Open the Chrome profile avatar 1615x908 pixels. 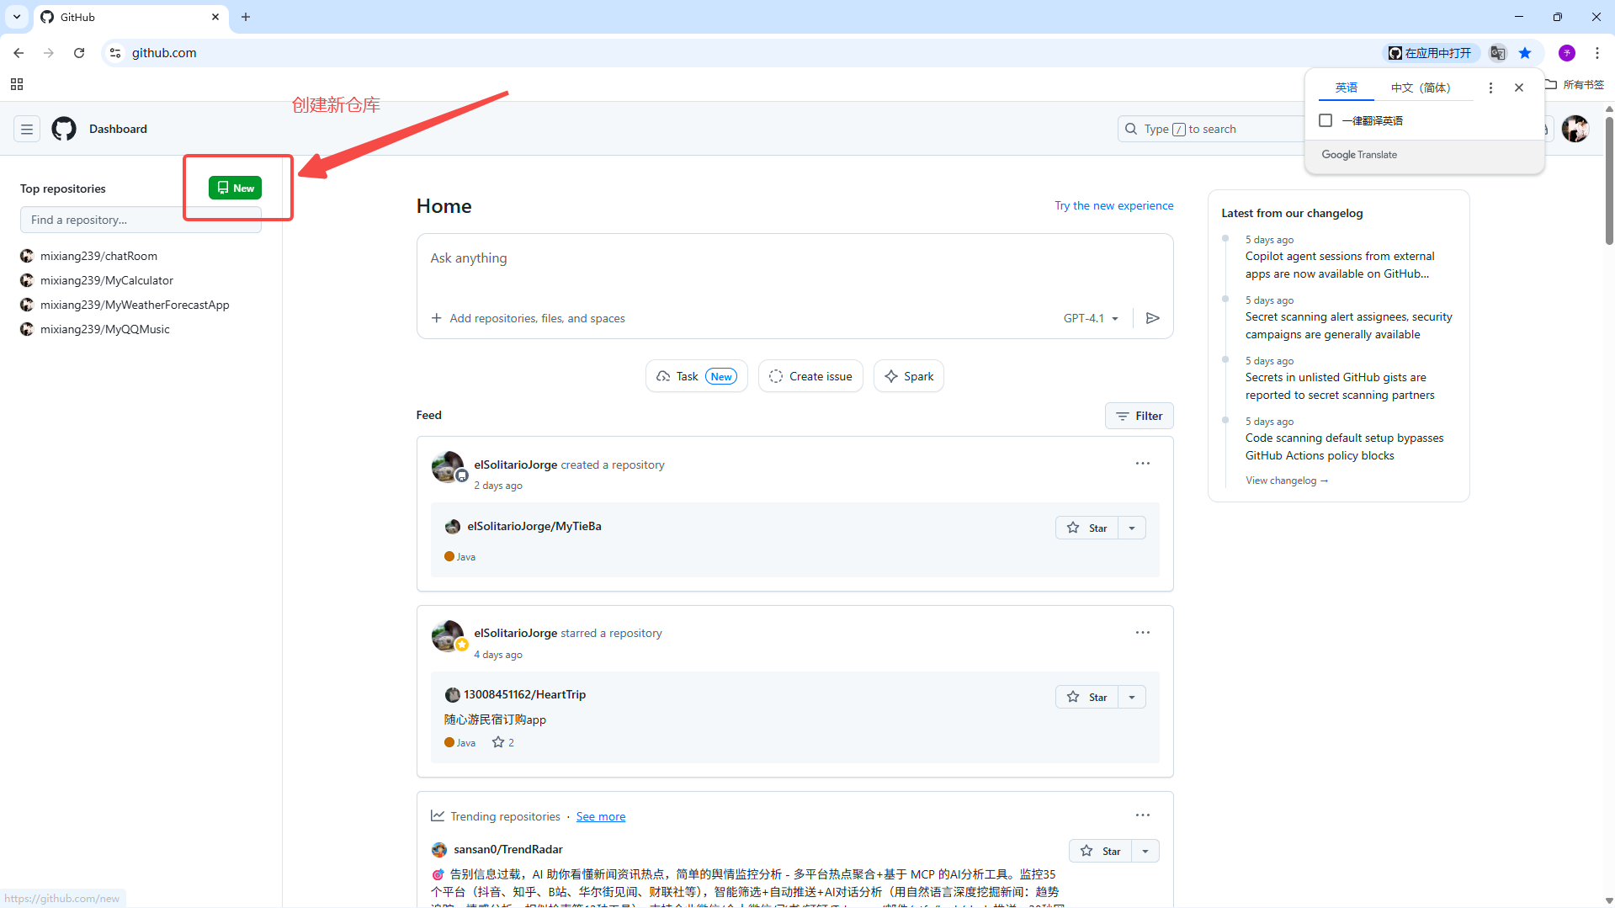[1566, 53]
